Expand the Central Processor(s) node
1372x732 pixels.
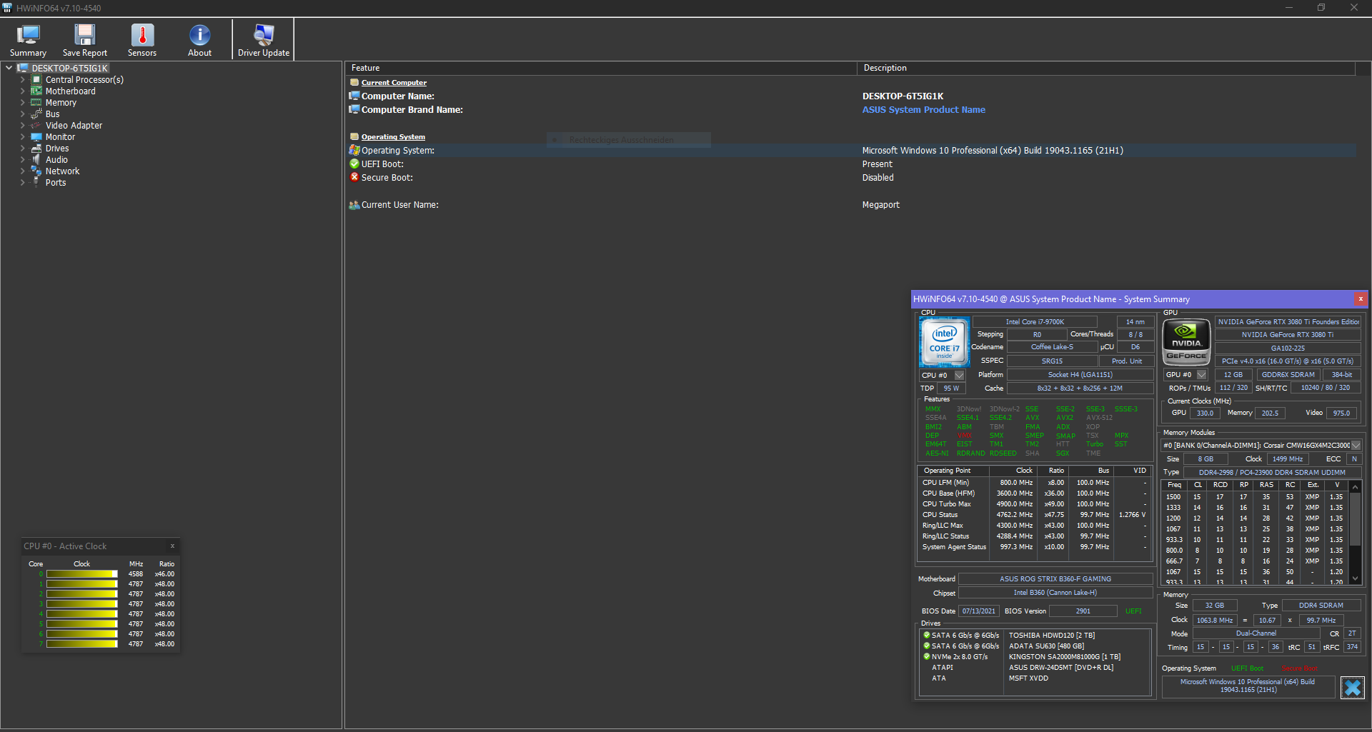click(x=22, y=80)
